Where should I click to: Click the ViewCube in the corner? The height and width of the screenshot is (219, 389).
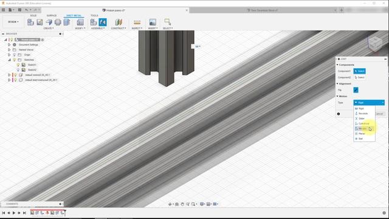[x=375, y=44]
